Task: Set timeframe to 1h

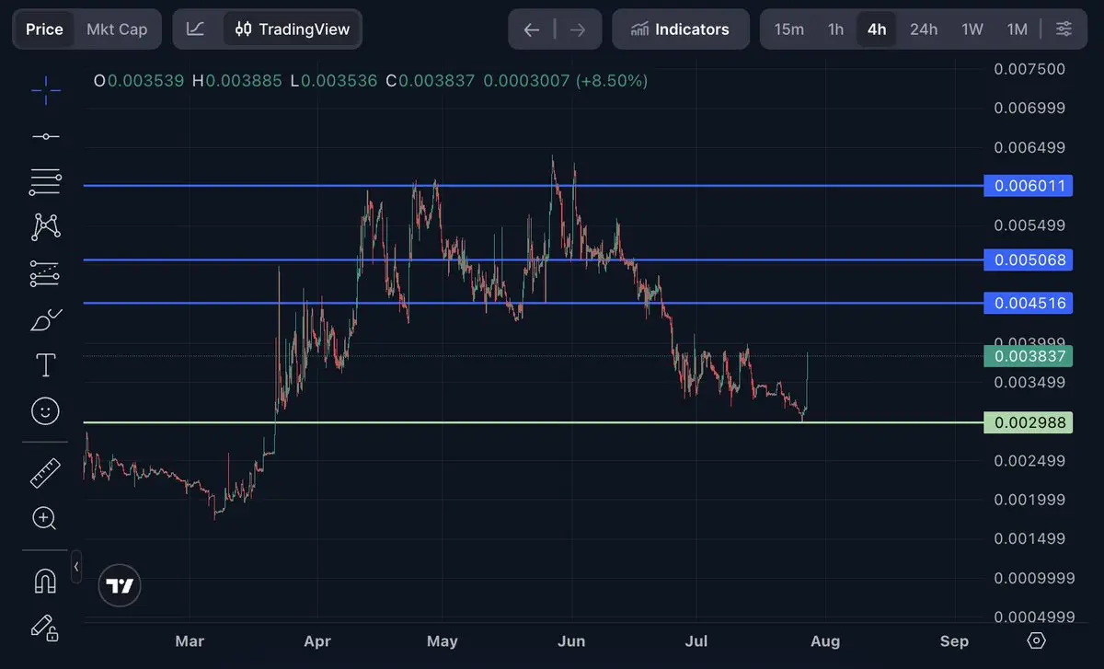Action: 835,29
